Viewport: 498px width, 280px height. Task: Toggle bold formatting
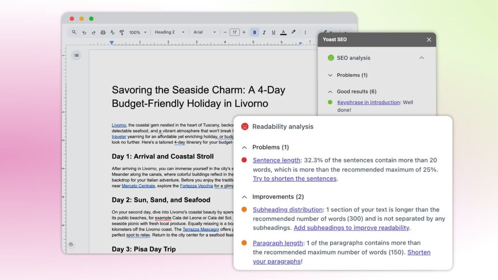254,33
